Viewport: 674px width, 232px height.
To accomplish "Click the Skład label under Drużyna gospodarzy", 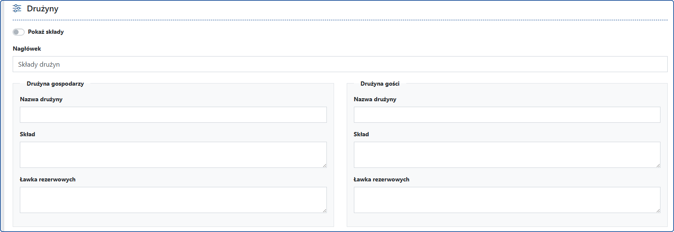I will coord(27,135).
